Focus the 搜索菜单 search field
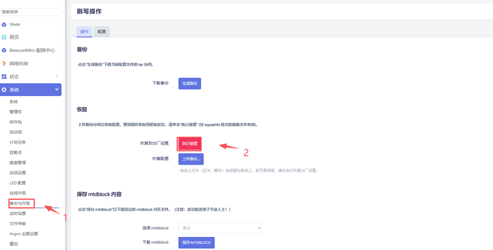The height and width of the screenshot is (250, 493). coord(30,12)
